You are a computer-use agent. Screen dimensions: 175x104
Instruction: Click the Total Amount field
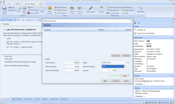[72, 63]
